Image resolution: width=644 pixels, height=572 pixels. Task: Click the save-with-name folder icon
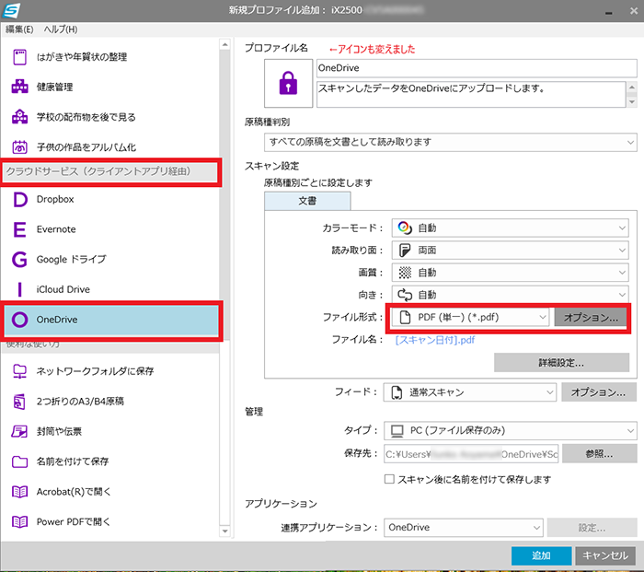tap(19, 461)
